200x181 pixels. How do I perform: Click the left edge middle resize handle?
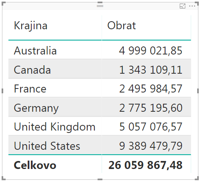coord(2,91)
